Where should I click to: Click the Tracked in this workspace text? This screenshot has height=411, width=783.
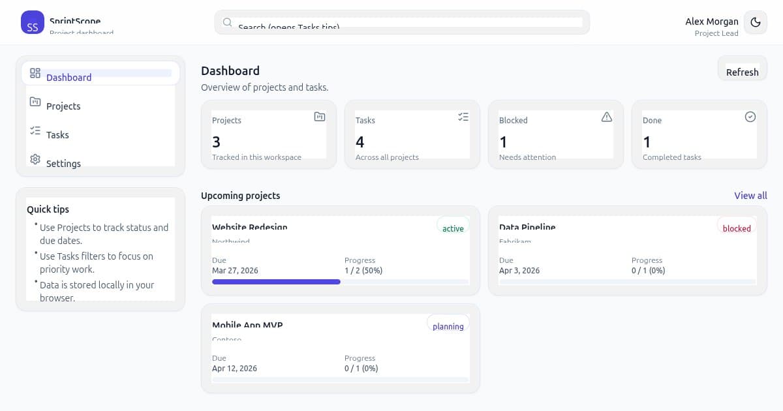(256, 157)
